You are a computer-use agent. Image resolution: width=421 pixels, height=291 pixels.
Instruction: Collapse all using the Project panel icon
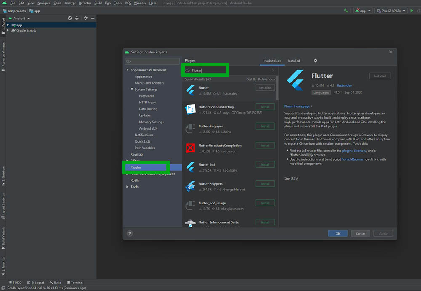pos(77,19)
